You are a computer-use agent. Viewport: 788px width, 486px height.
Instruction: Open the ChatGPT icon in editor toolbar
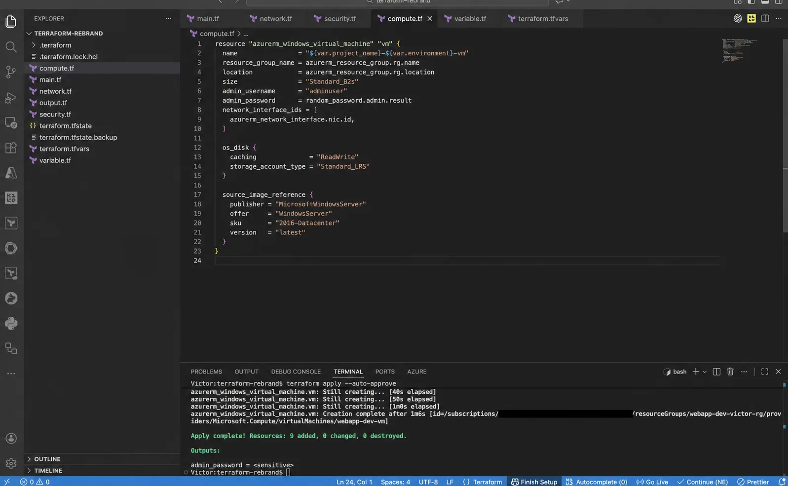click(x=738, y=18)
